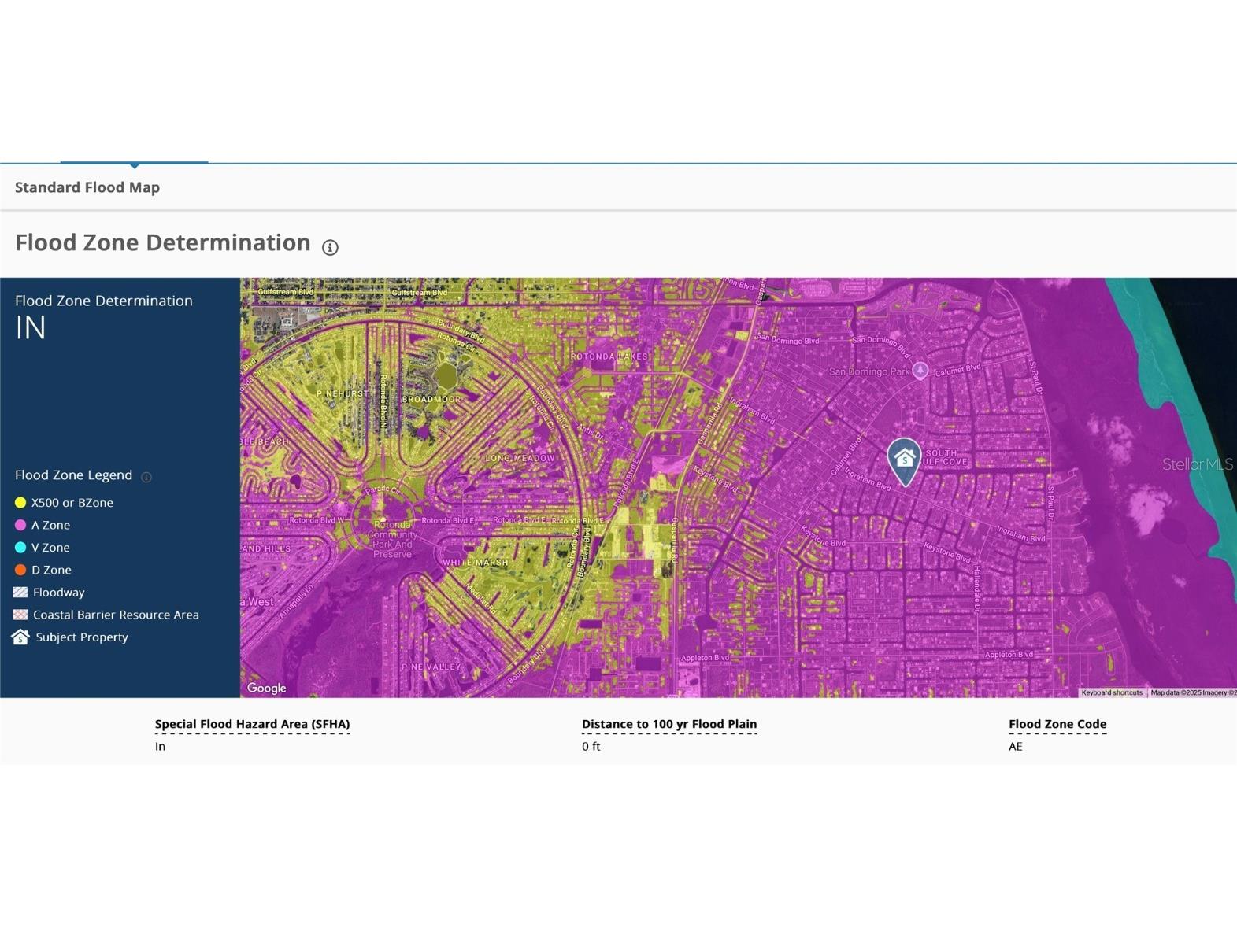
Task: Select the Standard Flood Map tab
Action: (x=87, y=187)
